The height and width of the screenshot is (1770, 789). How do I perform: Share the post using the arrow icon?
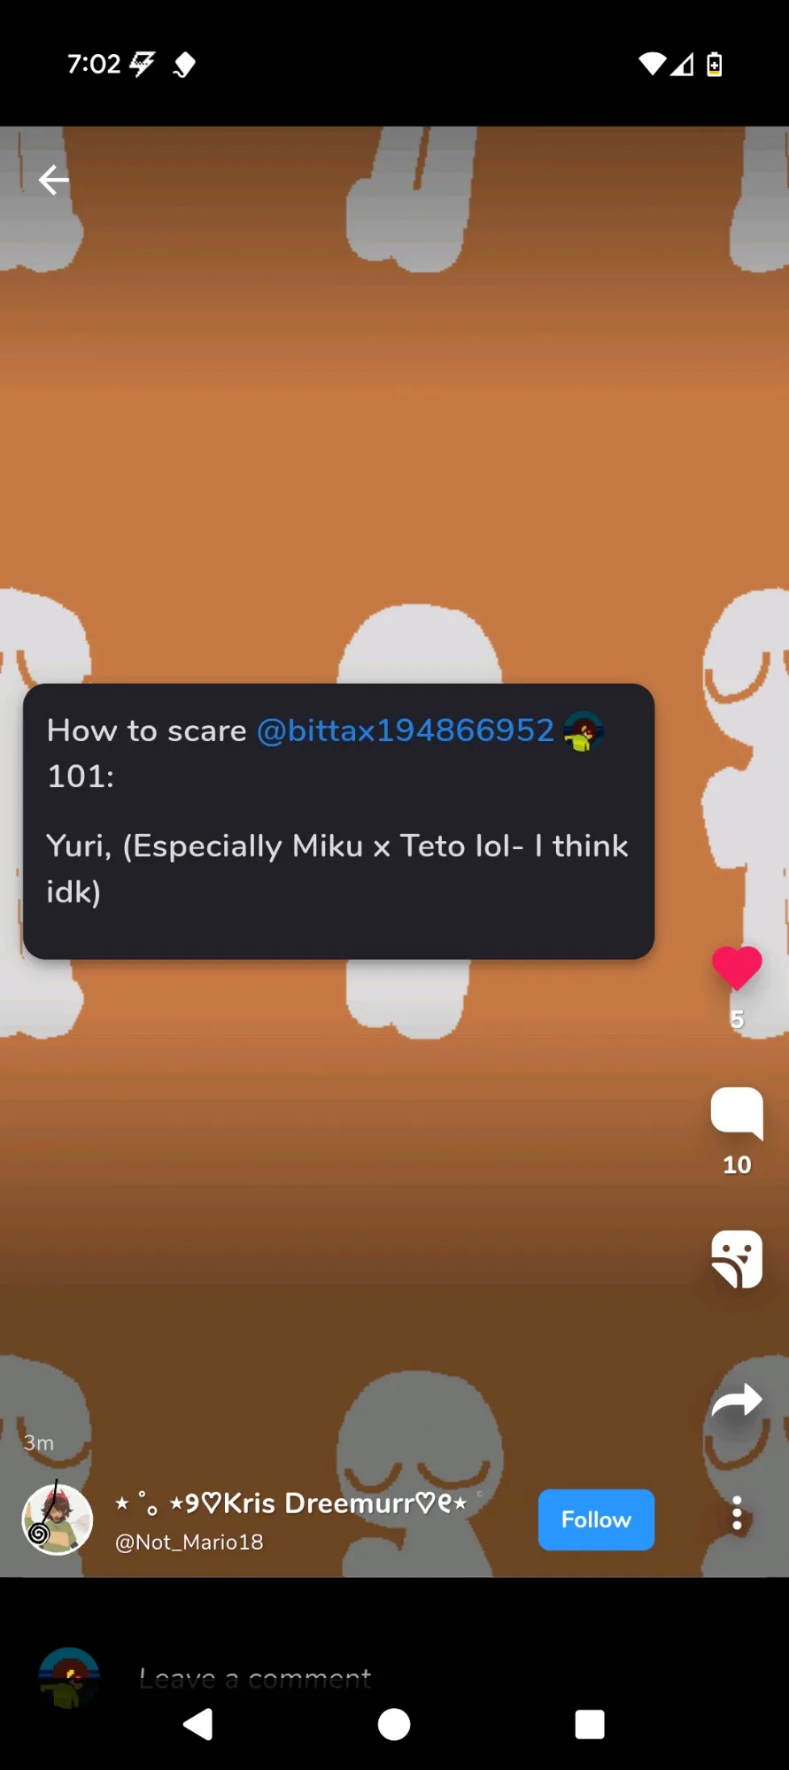[737, 1401]
